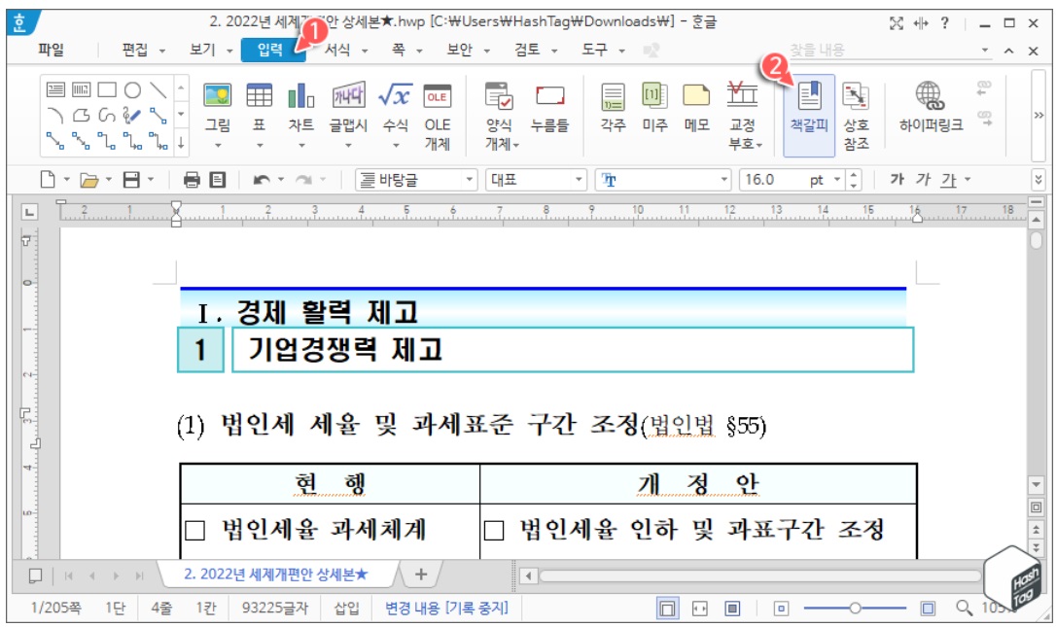Insert a picture with 그림 icon
The image size is (1056, 627).
tap(217, 95)
